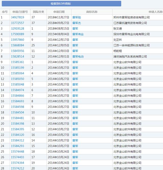
Task: Open application number 15585361
Action: pos(18,62)
